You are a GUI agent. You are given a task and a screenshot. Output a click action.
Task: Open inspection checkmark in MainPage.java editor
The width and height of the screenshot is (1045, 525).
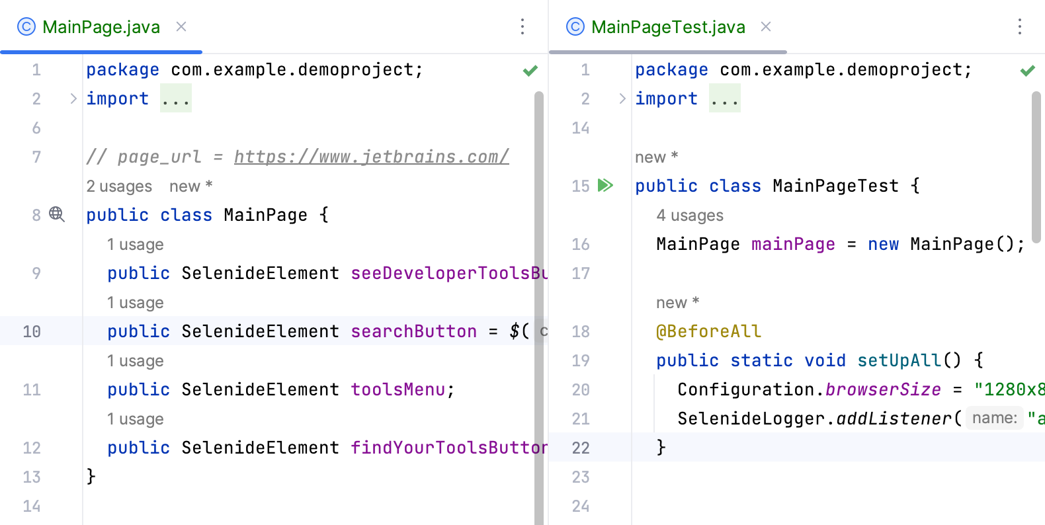[x=530, y=70]
